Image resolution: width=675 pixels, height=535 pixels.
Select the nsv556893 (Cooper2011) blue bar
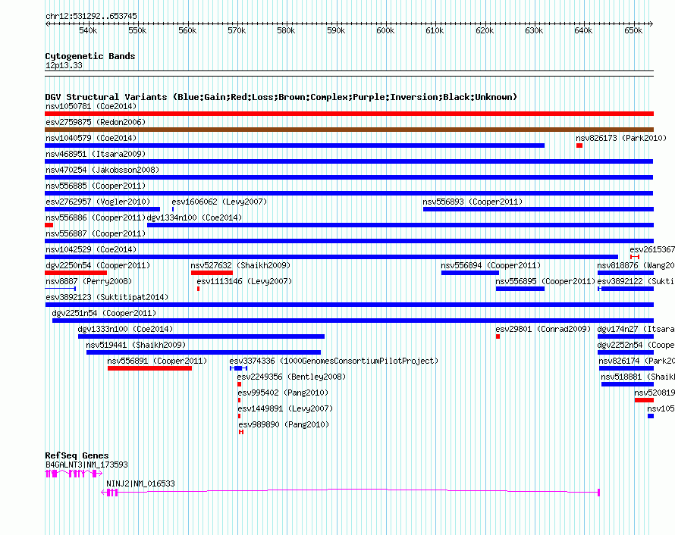[x=538, y=209]
